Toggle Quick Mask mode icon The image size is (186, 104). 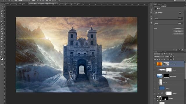[2, 62]
